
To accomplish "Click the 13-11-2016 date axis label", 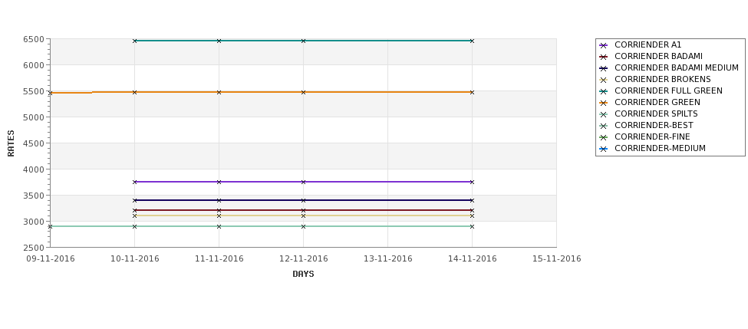I will tap(388, 259).
